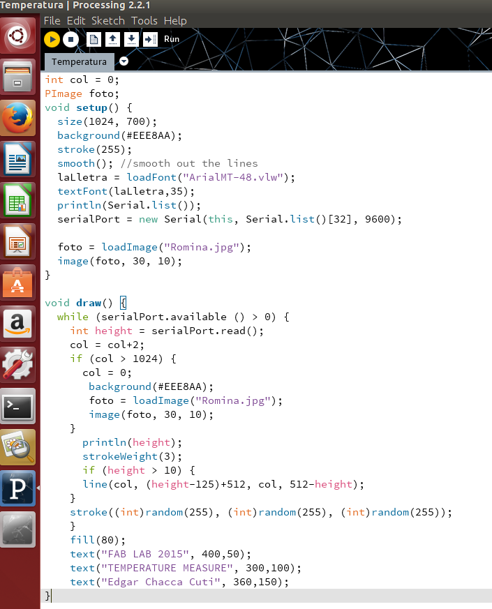The height and width of the screenshot is (609, 492).
Task: Click the 'stroke(255);' line
Action: coord(95,149)
